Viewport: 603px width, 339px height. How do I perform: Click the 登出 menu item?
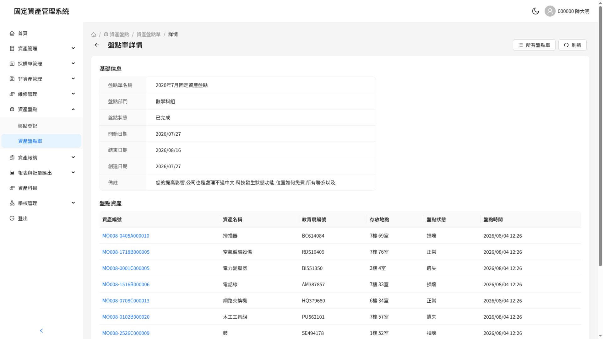[41, 218]
